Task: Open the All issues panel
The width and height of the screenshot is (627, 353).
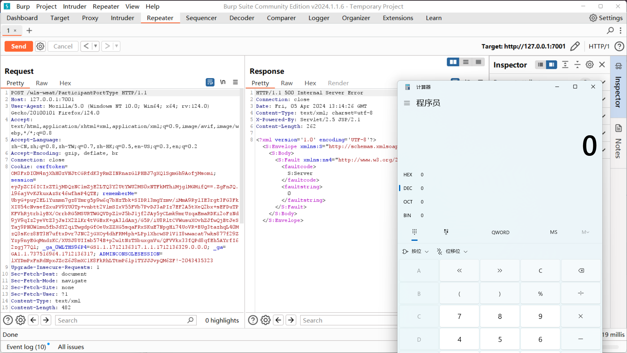Action: (x=71, y=347)
